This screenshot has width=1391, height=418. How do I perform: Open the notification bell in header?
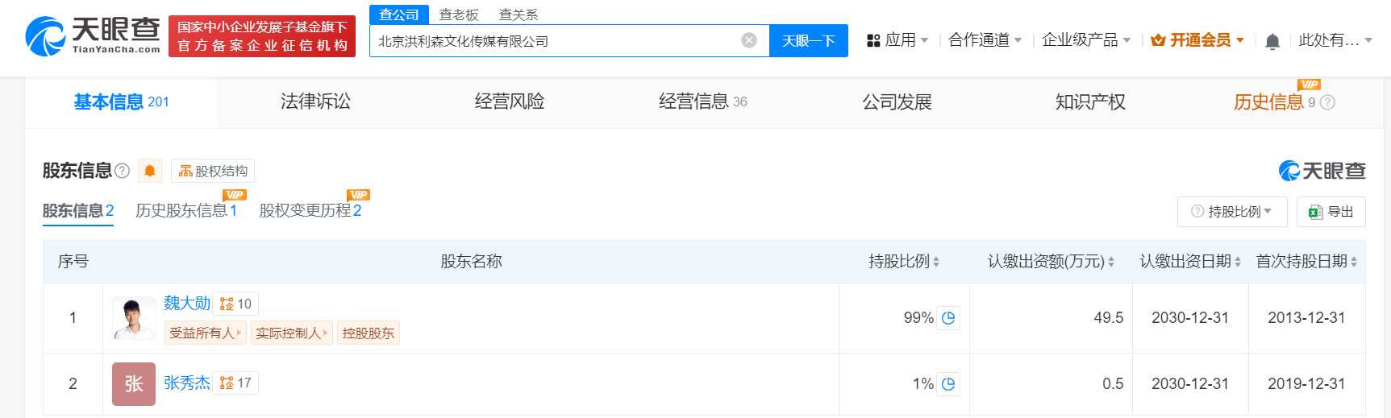[x=1272, y=41]
